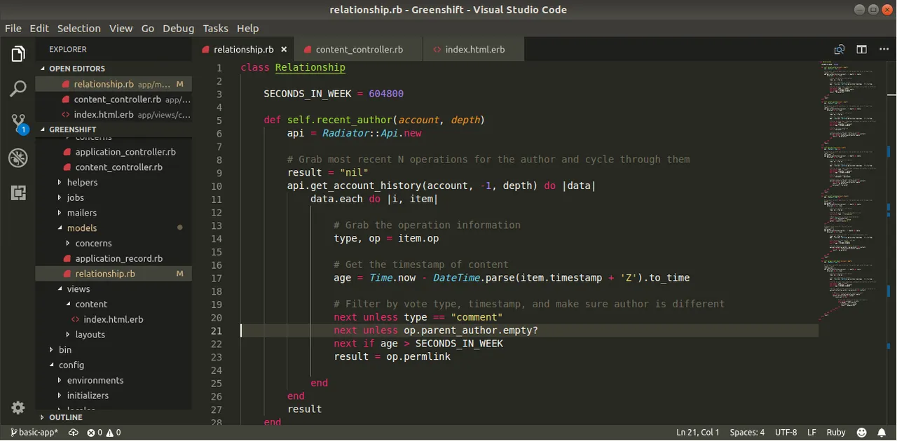Click the synchronize changes cloud icon
The image size is (897, 441).
[74, 433]
